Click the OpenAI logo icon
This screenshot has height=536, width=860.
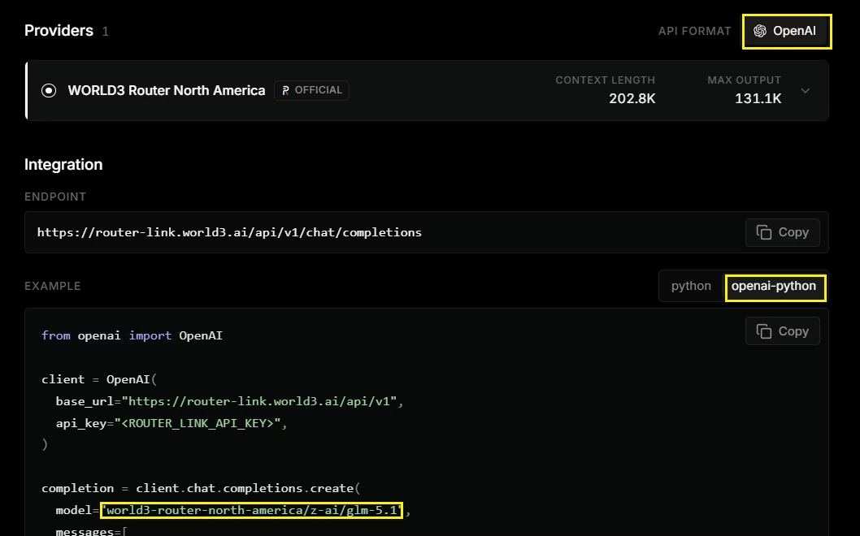(760, 31)
